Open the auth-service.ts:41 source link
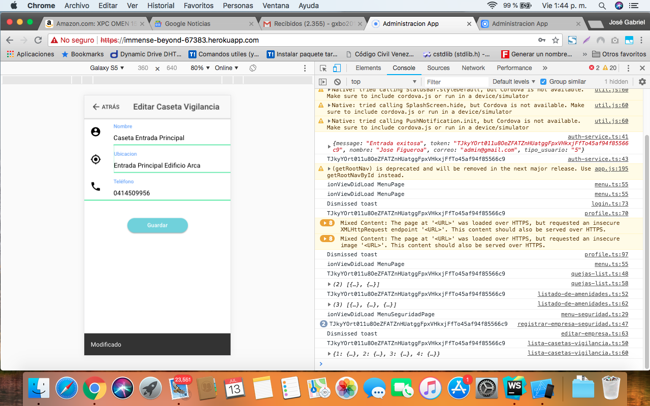Screen dimensions: 650x406 [598, 137]
